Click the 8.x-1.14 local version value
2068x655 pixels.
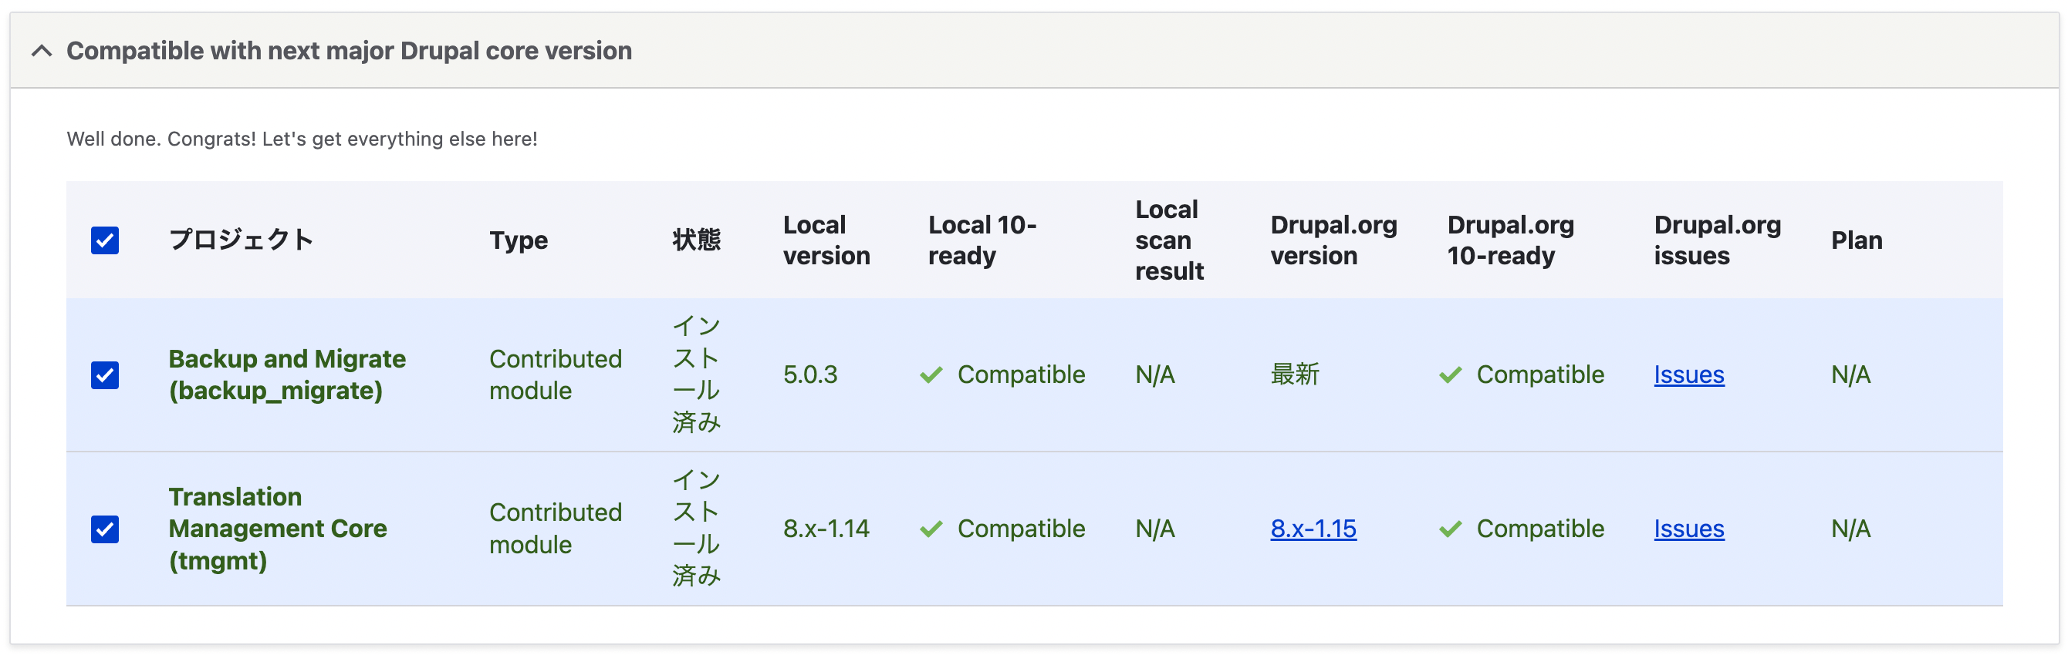tap(826, 529)
